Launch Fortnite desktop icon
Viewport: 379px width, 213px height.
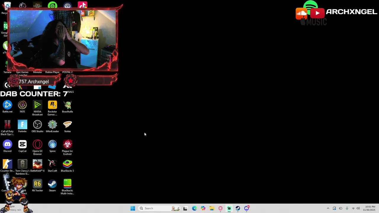(x=22, y=126)
